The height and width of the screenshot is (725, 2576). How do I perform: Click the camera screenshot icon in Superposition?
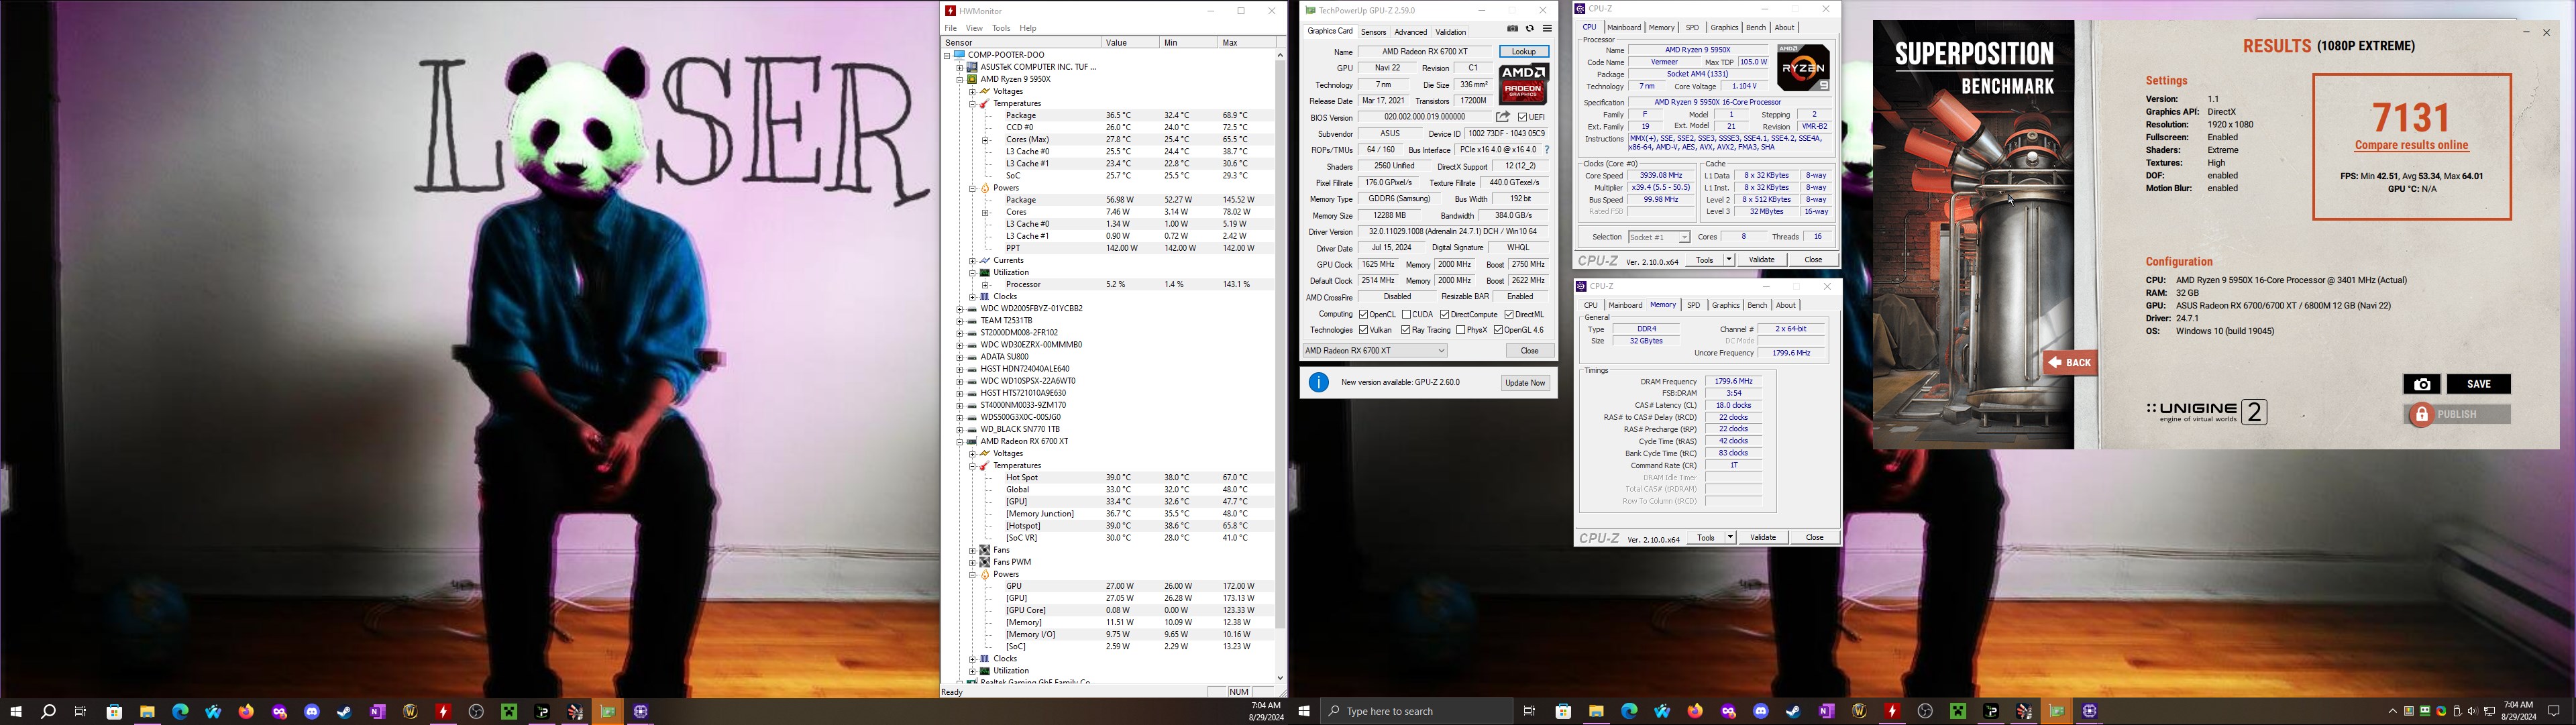coord(2421,384)
